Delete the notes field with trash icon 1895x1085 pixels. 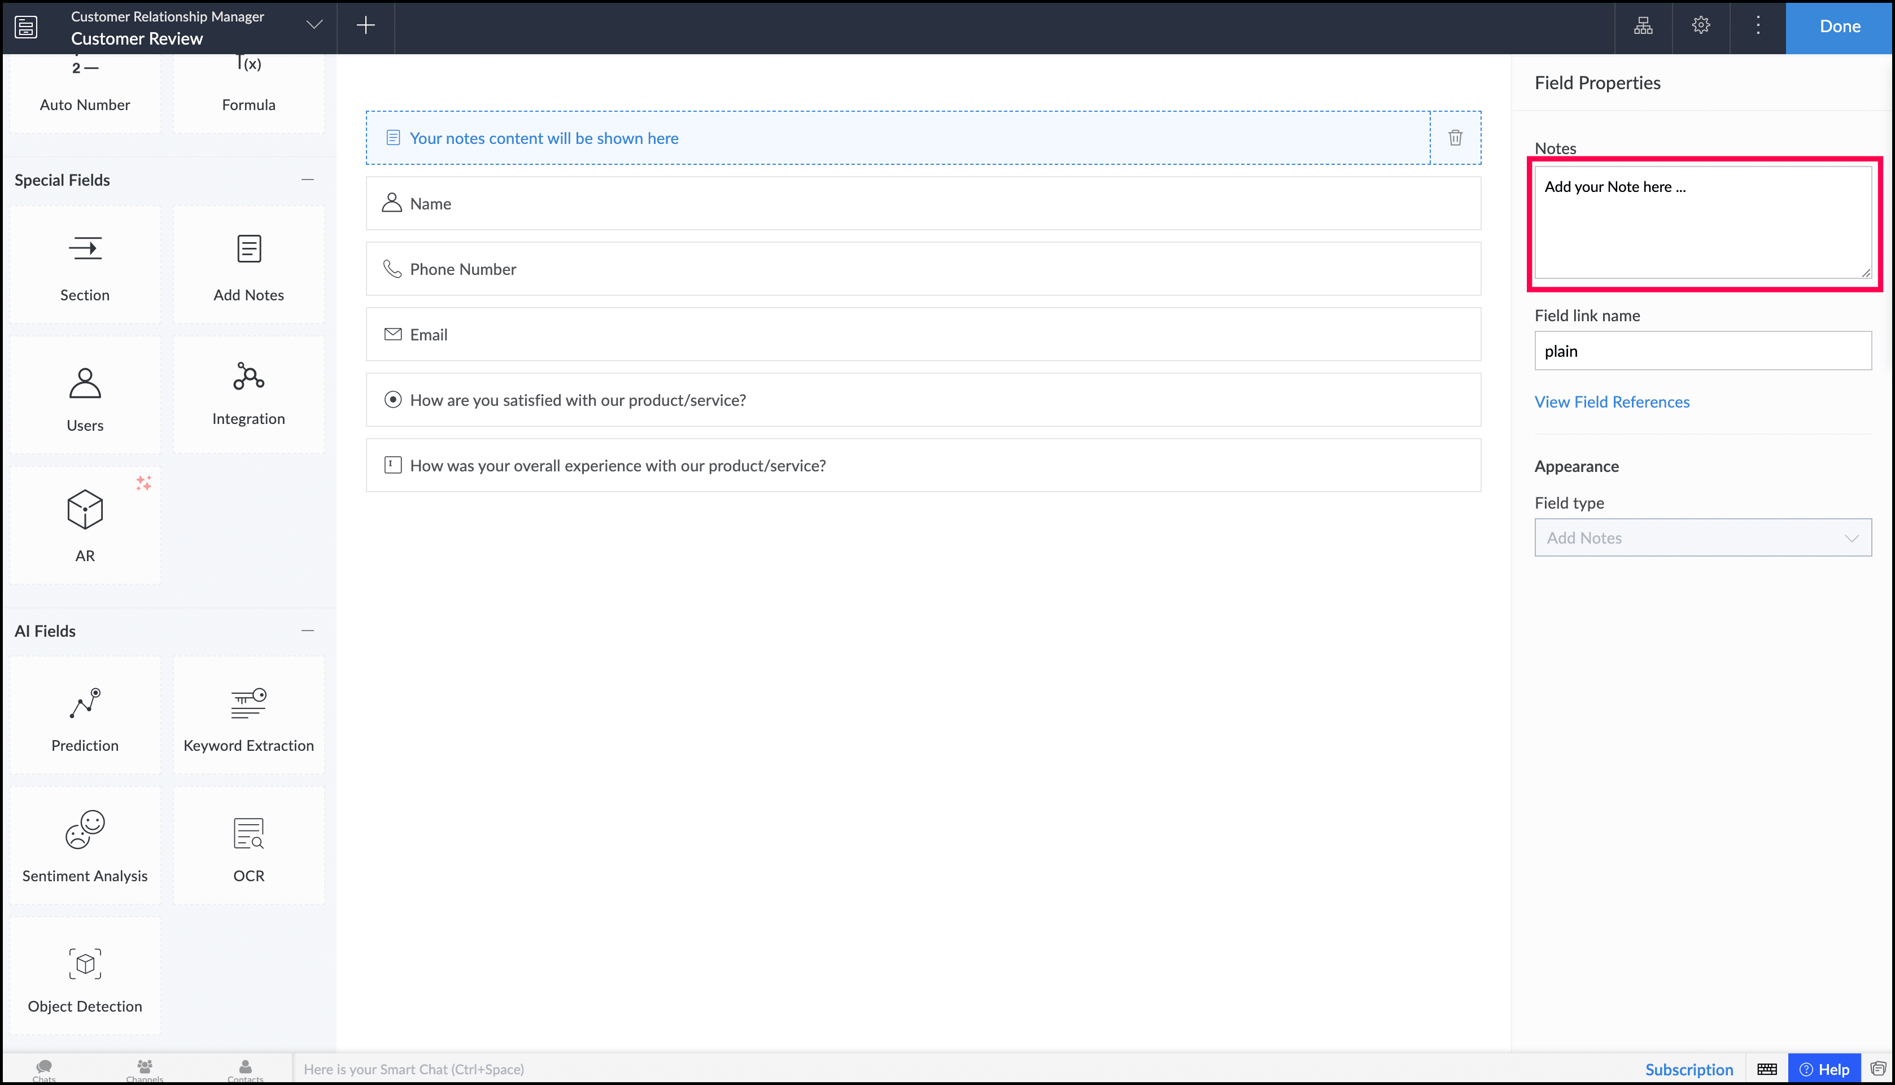click(x=1455, y=138)
